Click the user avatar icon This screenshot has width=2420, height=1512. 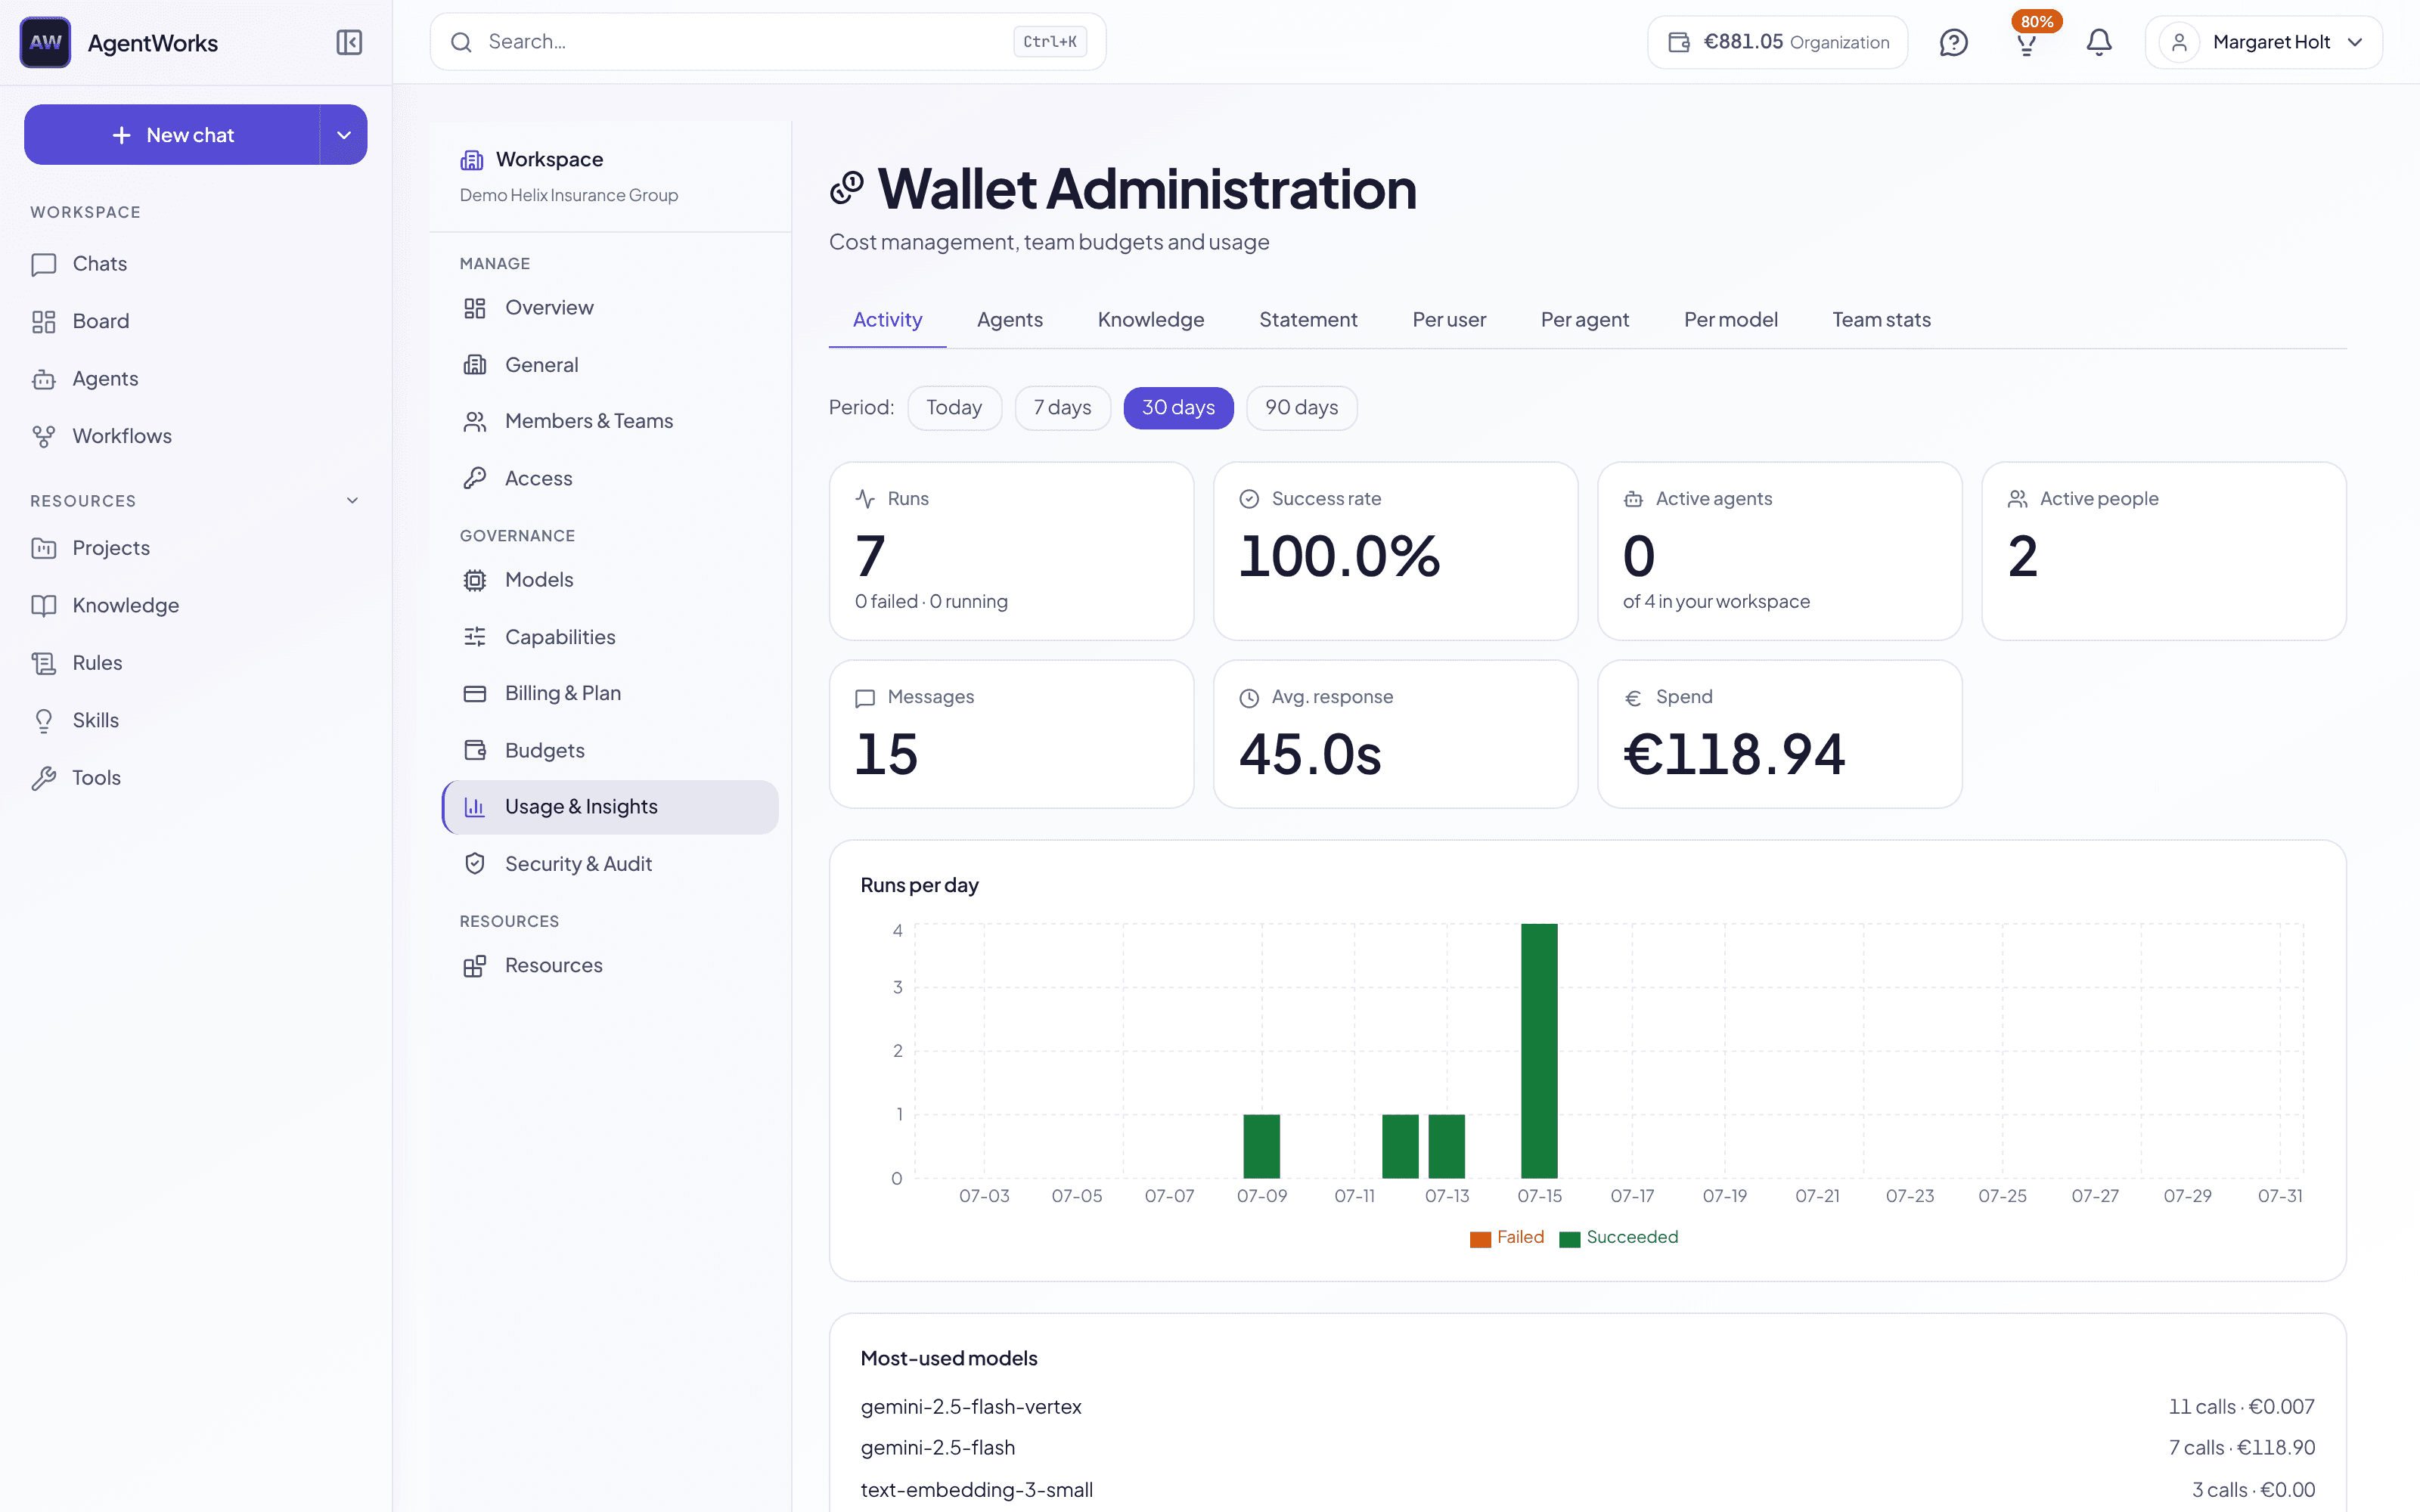pyautogui.click(x=2180, y=42)
